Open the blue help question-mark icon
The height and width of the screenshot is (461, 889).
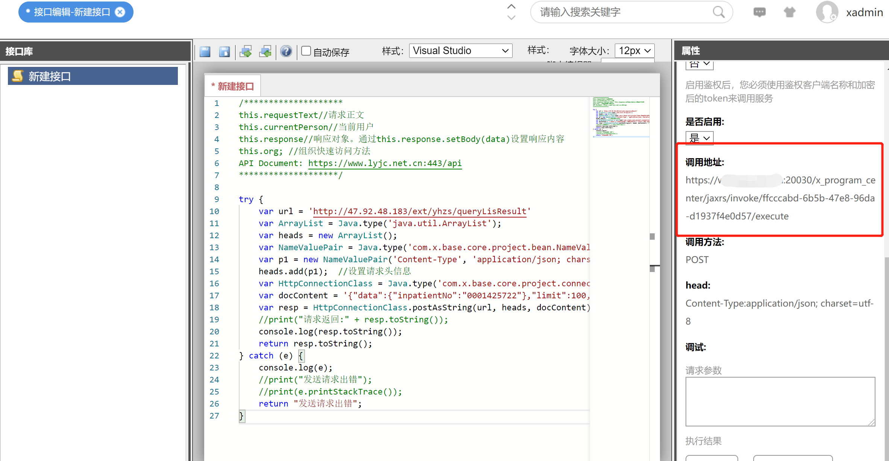[x=286, y=51]
